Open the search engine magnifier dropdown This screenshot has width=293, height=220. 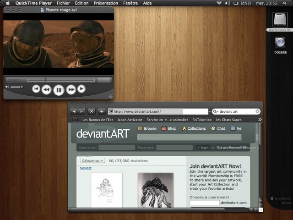tap(216, 111)
